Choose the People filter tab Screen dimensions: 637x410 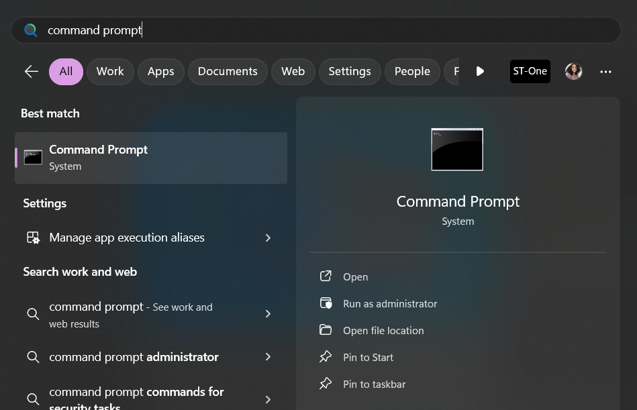[412, 71]
